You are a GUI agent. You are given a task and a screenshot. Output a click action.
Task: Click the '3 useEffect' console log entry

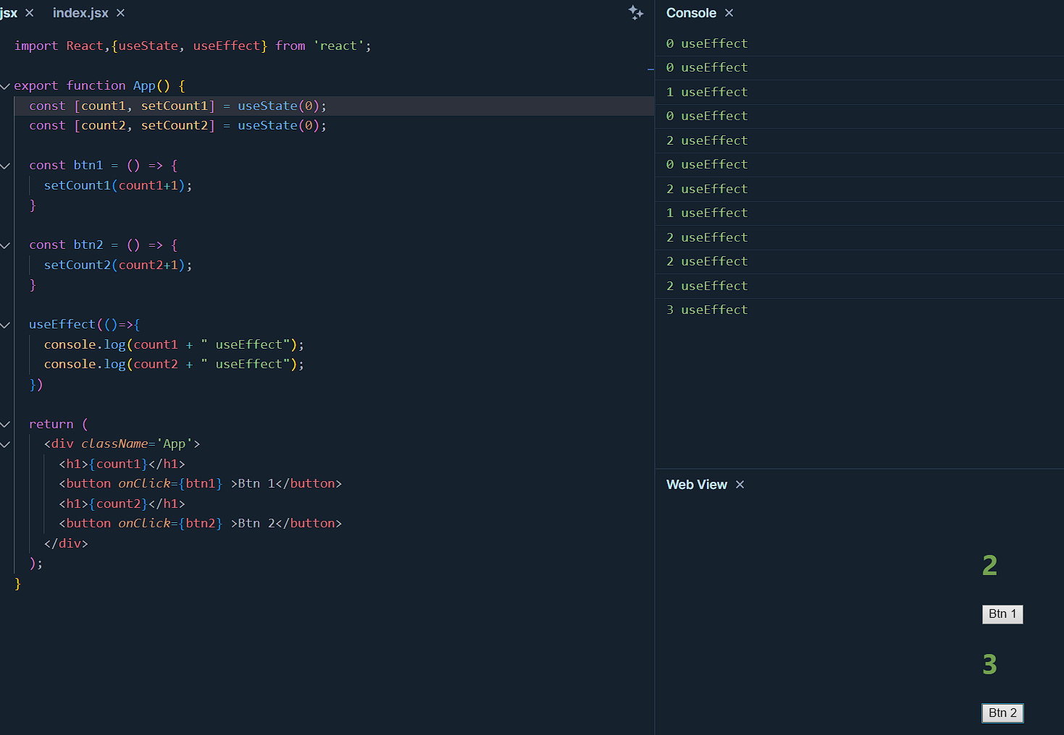click(x=707, y=310)
